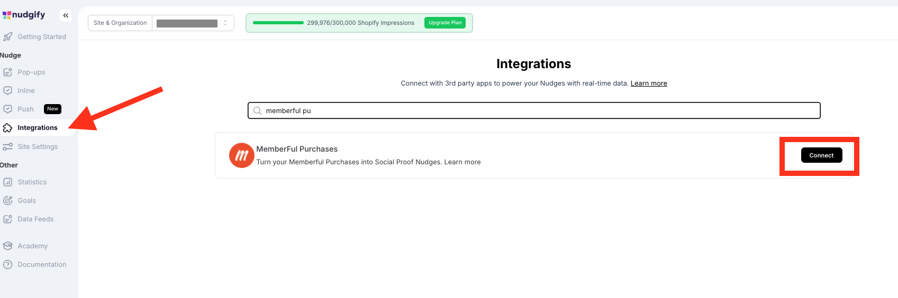Open Pop-ups in sidebar
Viewport: 898px width, 298px height.
click(x=31, y=72)
